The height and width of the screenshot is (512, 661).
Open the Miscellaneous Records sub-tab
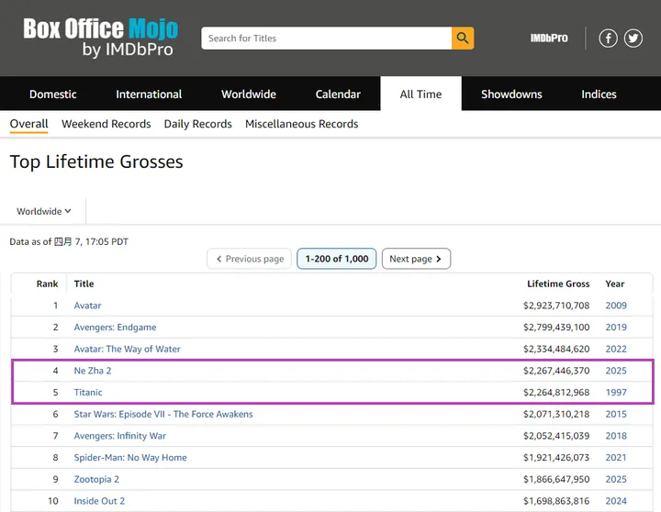[x=301, y=124]
